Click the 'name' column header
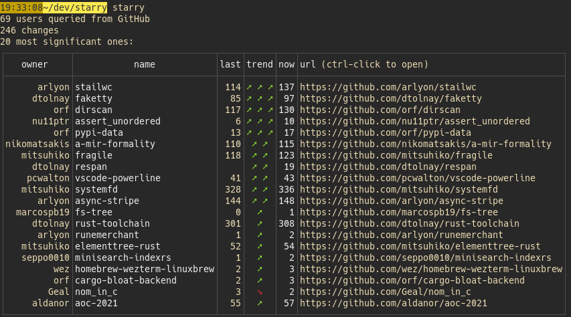Image resolution: width=571 pixels, height=317 pixels. (144, 65)
